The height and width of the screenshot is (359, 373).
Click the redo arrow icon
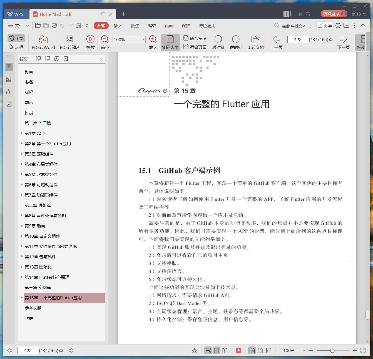point(70,26)
